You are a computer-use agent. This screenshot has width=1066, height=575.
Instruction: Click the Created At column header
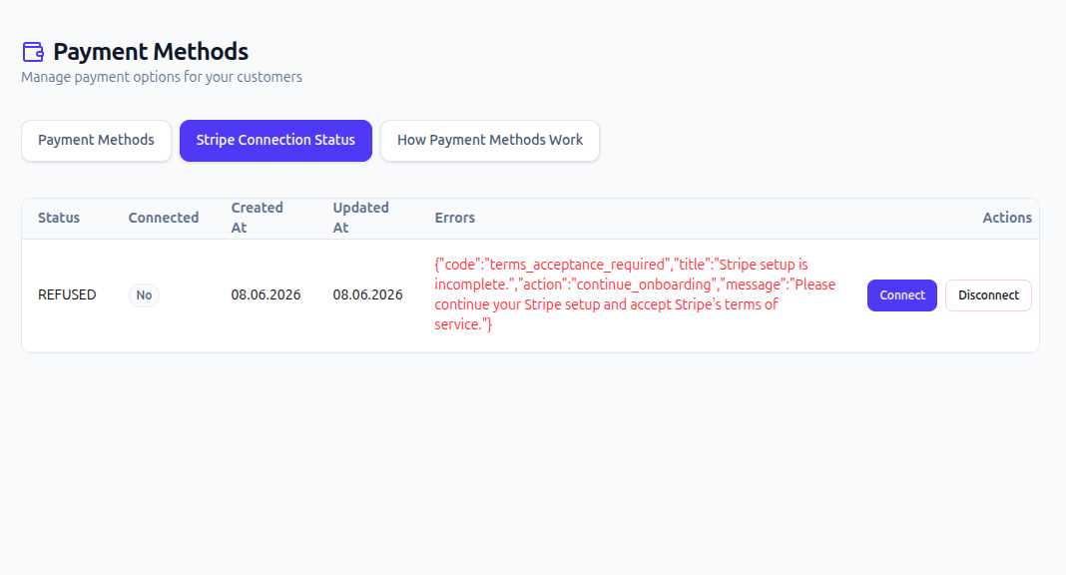tap(257, 218)
